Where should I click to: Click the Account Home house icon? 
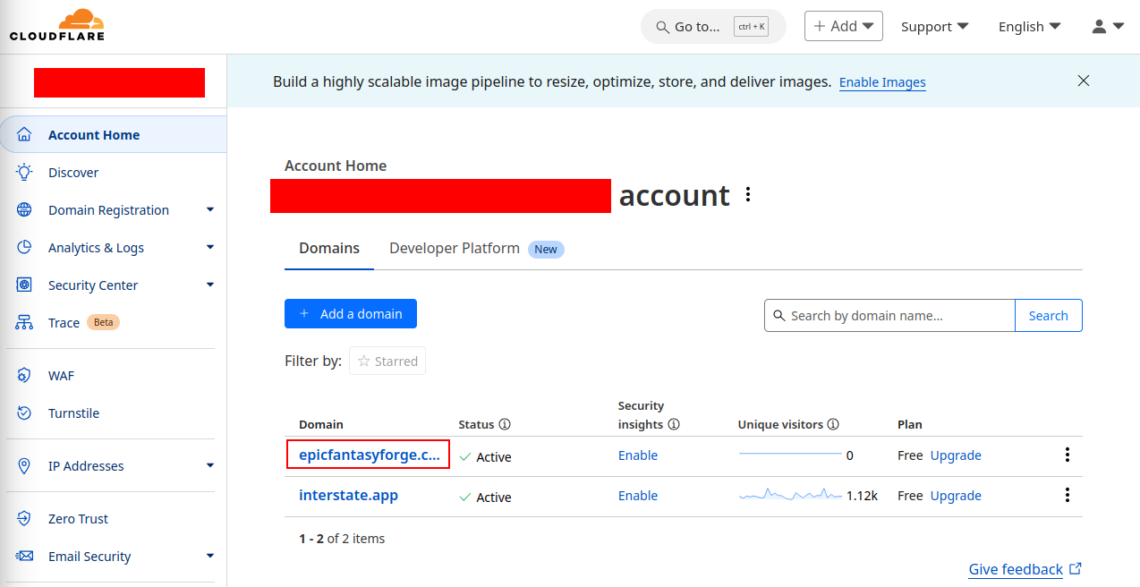[24, 135]
